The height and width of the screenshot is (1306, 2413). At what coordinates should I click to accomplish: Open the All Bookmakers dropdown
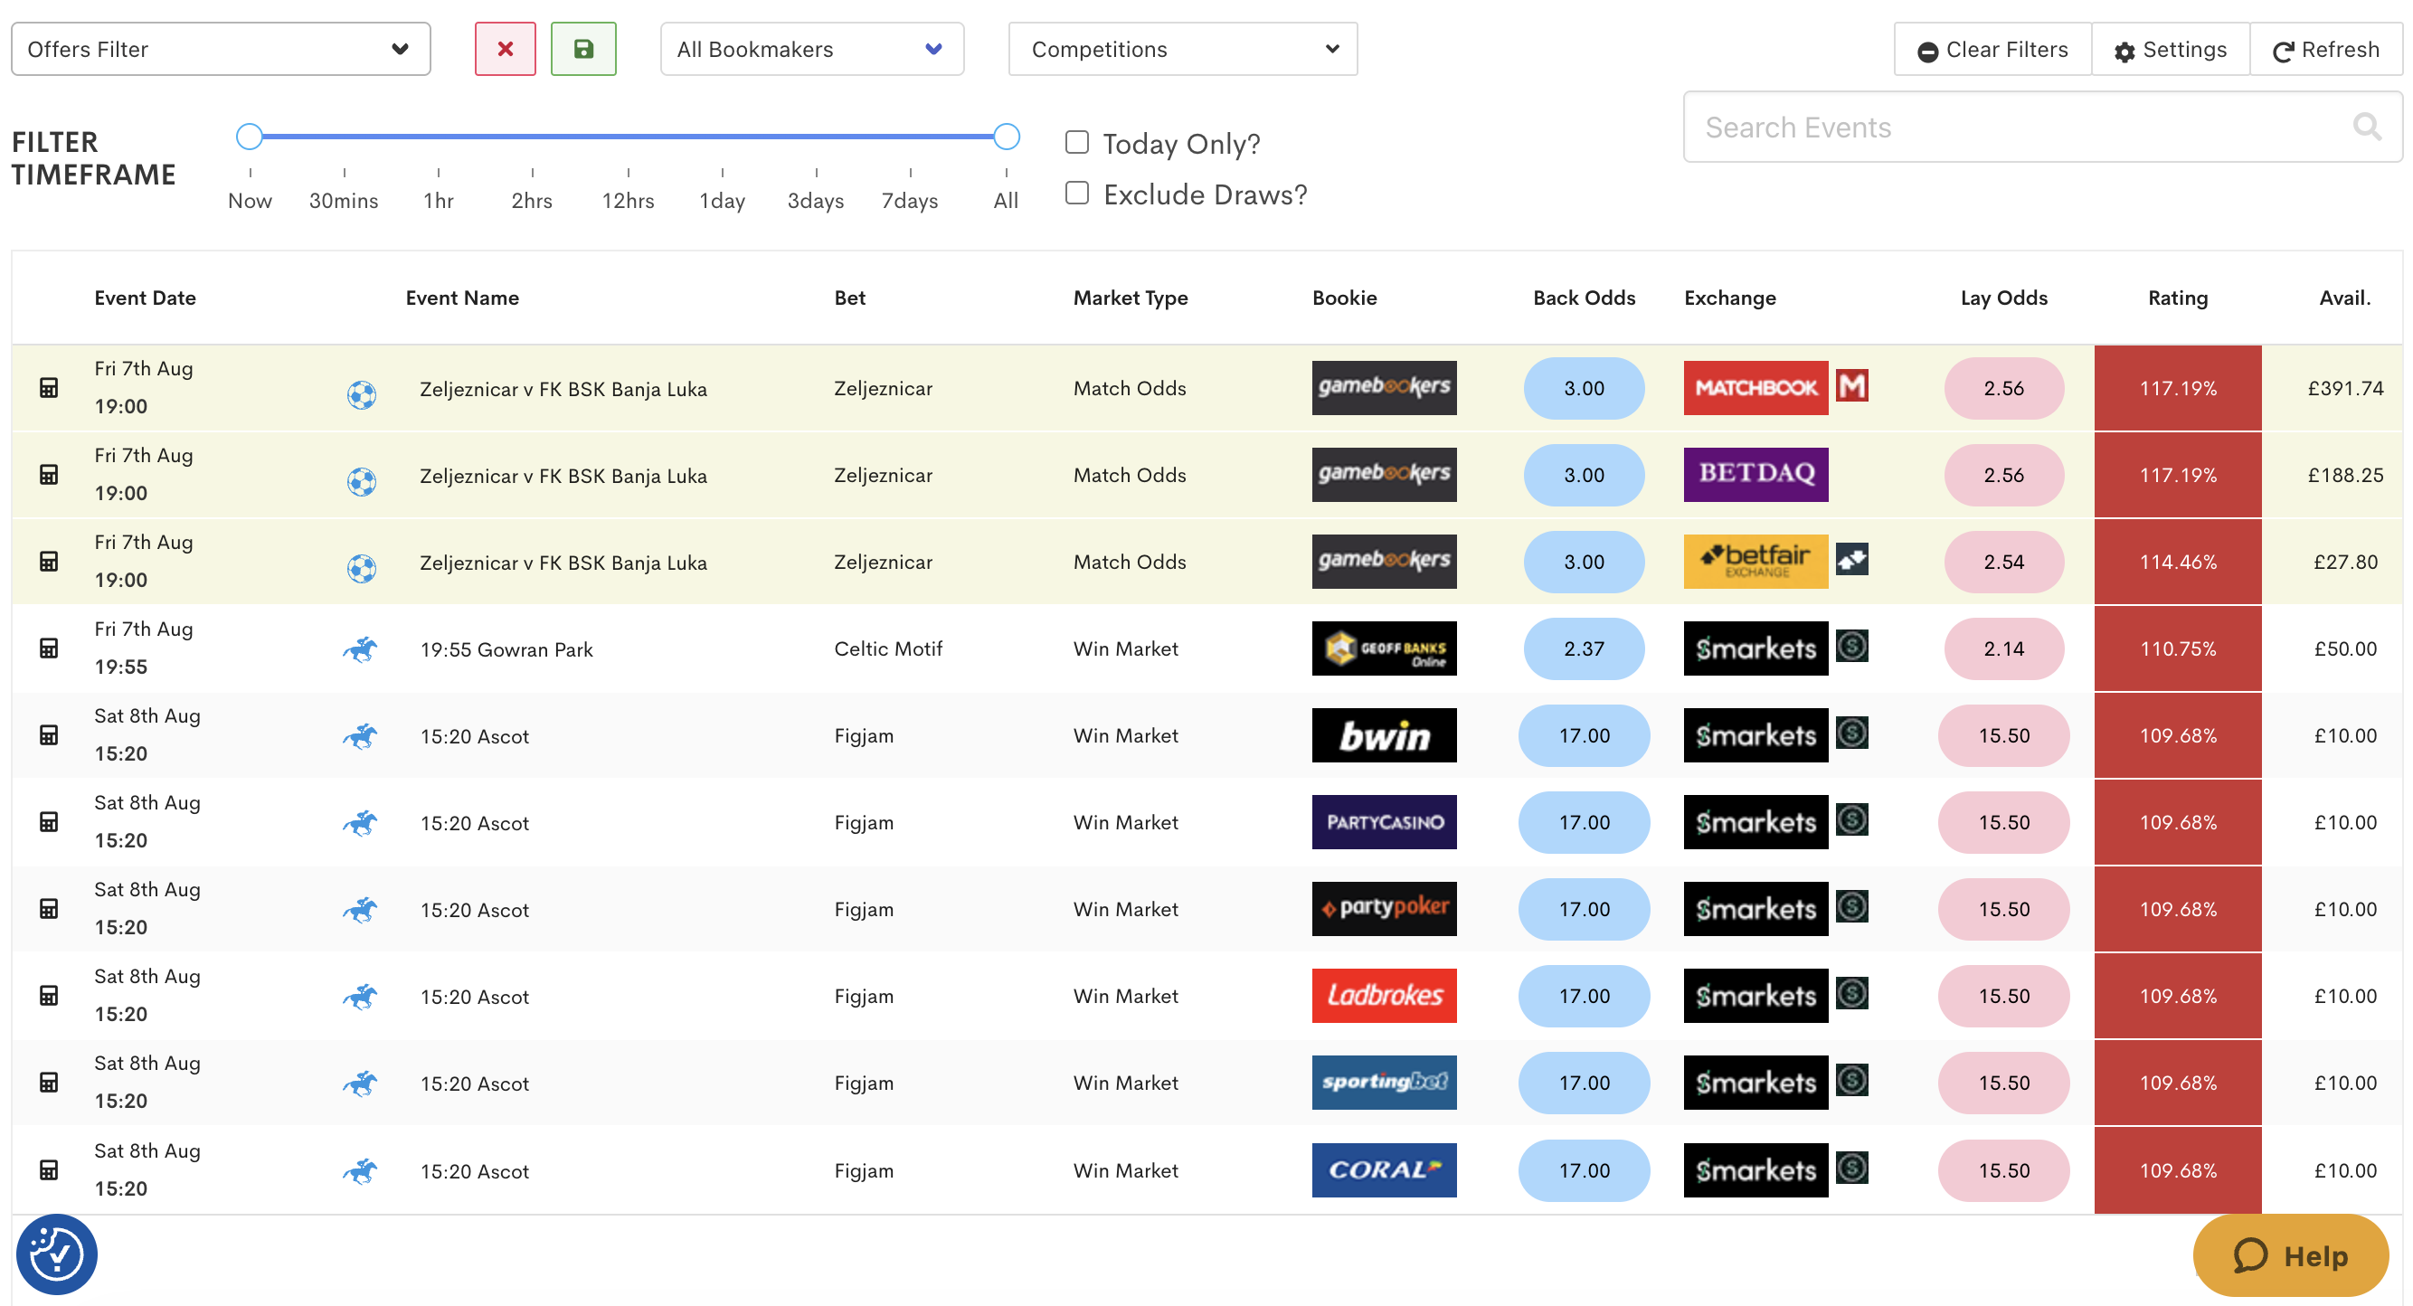[811, 49]
